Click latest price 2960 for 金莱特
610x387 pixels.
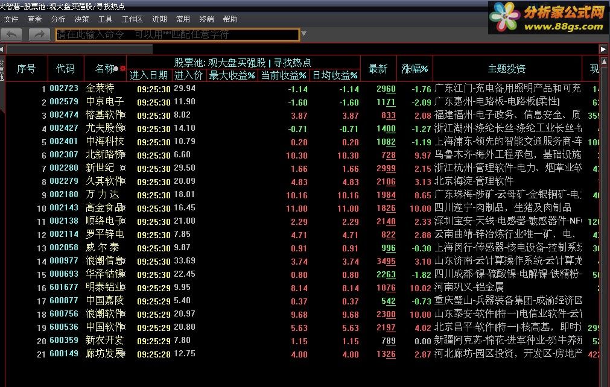coord(386,89)
